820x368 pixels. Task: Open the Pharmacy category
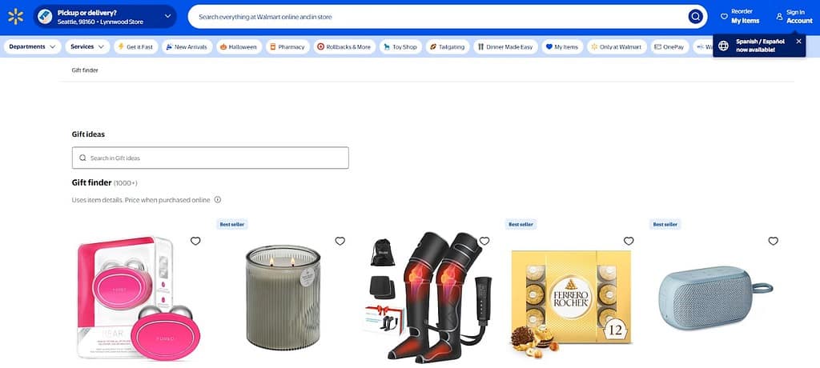287,46
